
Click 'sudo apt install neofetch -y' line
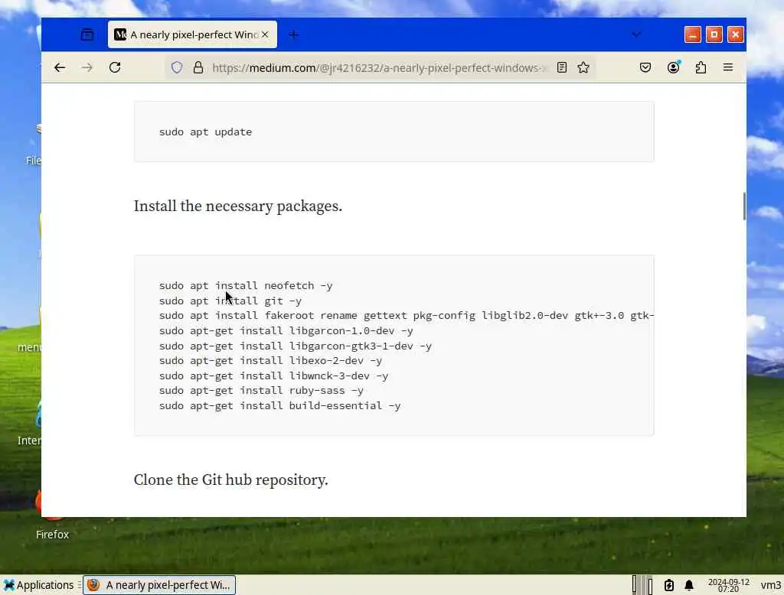pyautogui.click(x=246, y=286)
